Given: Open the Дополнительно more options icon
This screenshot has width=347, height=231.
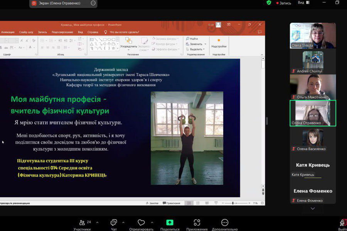Looking at the screenshot, I should (225, 223).
